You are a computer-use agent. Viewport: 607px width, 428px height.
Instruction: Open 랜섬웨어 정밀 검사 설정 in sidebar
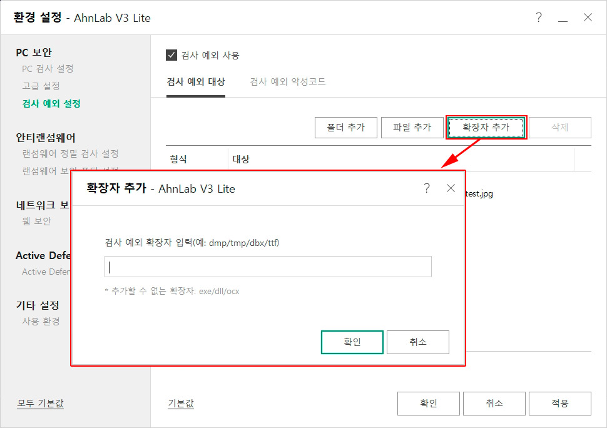(x=70, y=154)
